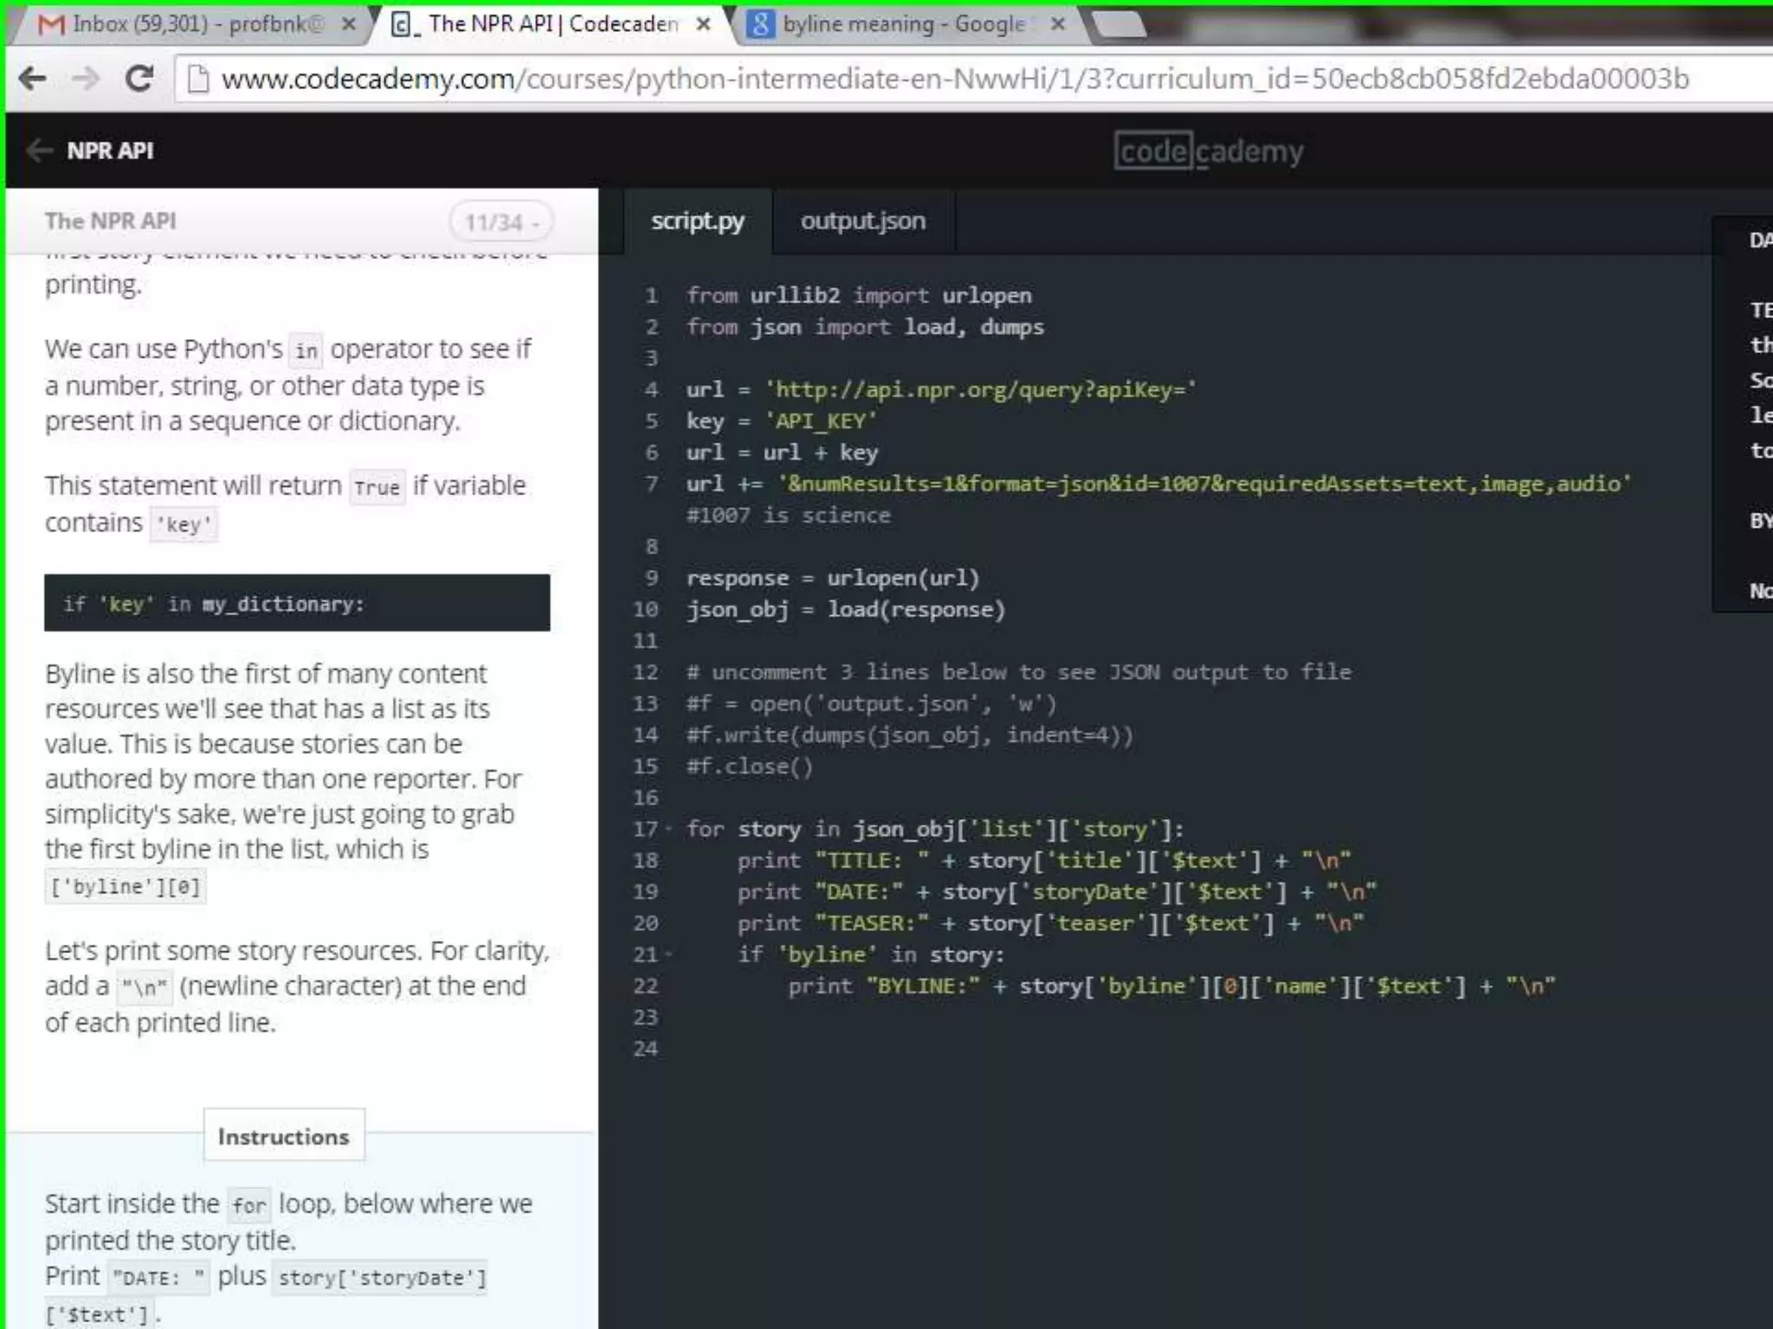This screenshot has height=1329, width=1773.
Task: Click the Codecademy logo
Action: [1209, 151]
